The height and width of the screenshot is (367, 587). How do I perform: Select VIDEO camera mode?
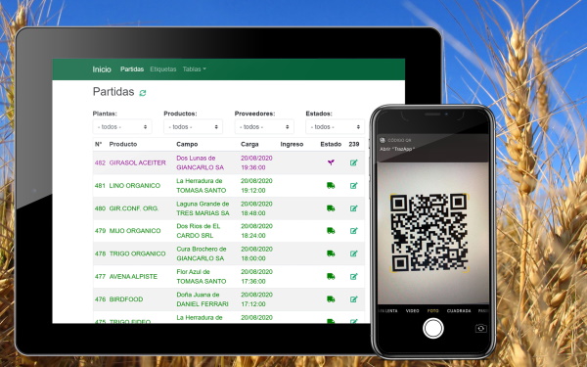413,311
